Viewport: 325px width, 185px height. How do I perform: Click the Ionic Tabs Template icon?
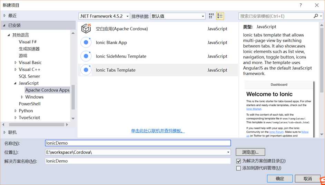pyautogui.click(x=86, y=70)
